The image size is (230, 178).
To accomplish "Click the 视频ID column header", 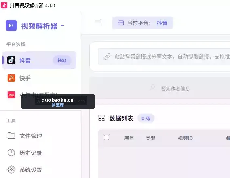I will [x=185, y=138].
